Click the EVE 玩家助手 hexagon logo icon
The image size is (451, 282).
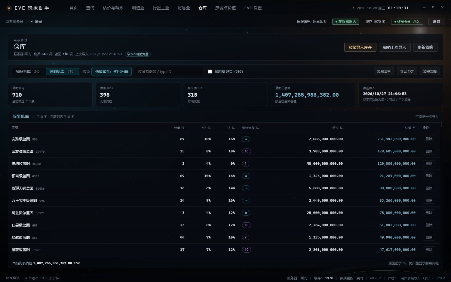pyautogui.click(x=9, y=8)
